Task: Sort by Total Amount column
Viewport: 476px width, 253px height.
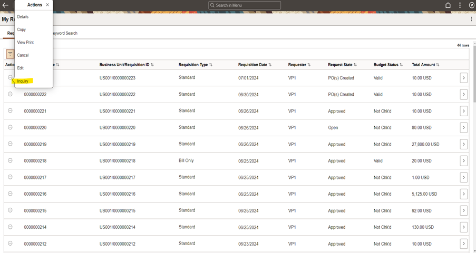Action: 425,65
